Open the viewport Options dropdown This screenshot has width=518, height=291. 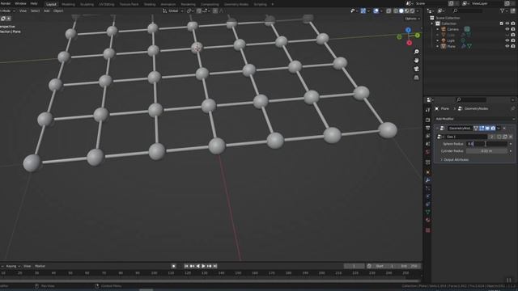[x=412, y=19]
